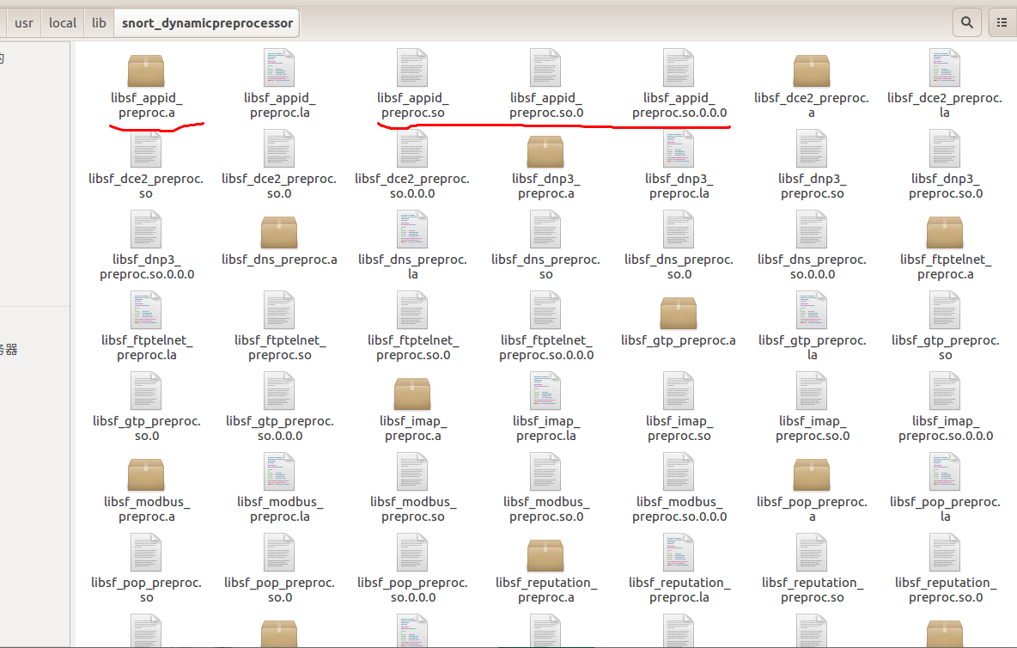The image size is (1017, 648).
Task: Go to the usr breadcrumb folder
Action: [x=24, y=22]
